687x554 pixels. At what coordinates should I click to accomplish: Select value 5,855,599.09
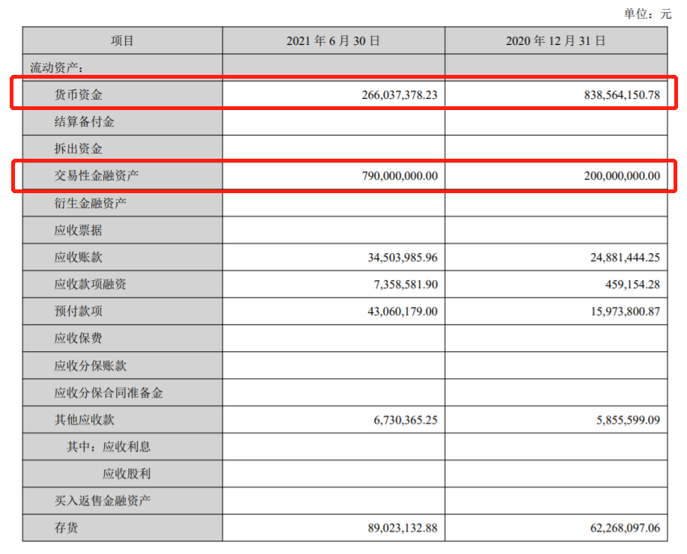(x=628, y=420)
